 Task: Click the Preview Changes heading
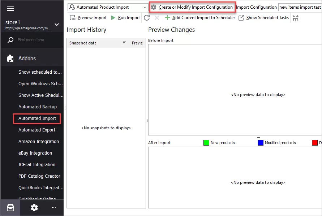coord(171,30)
